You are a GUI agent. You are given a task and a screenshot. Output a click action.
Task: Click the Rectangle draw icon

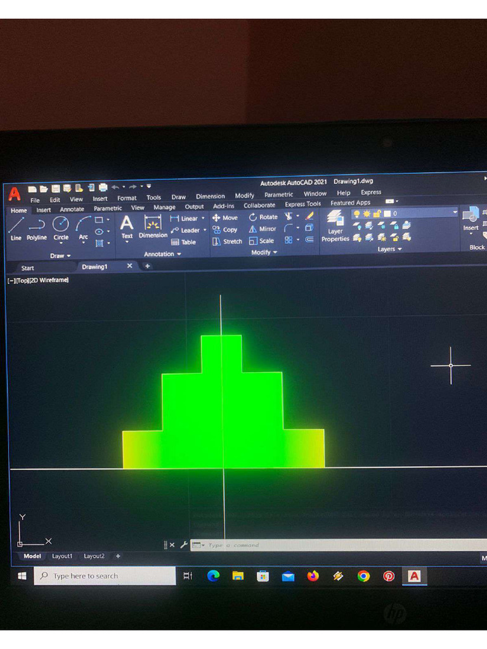pos(99,220)
